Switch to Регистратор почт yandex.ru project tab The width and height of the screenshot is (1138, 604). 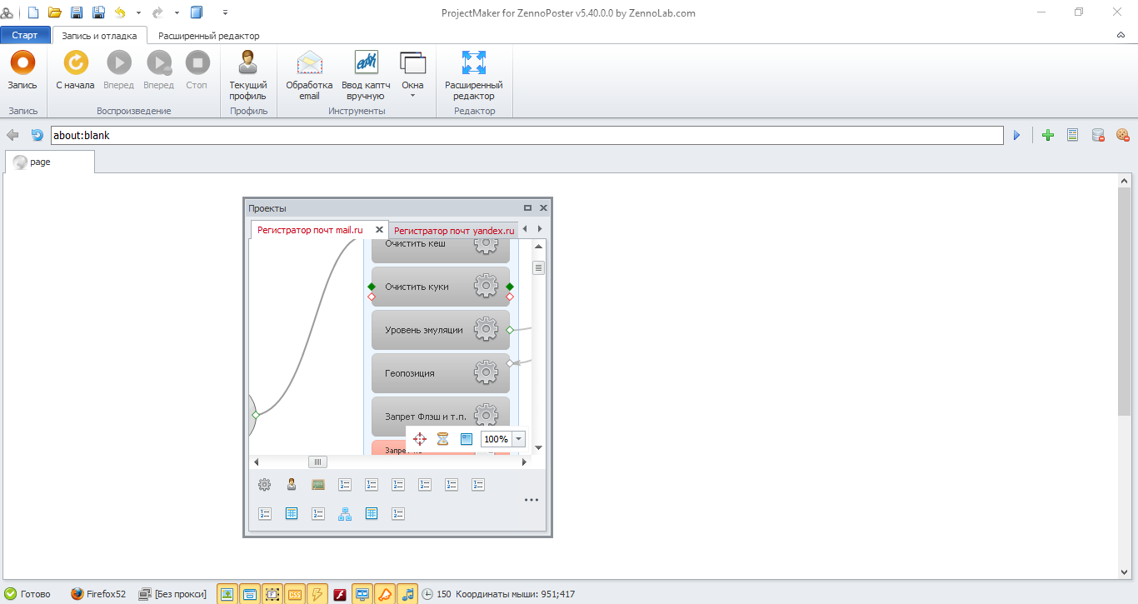pos(454,231)
